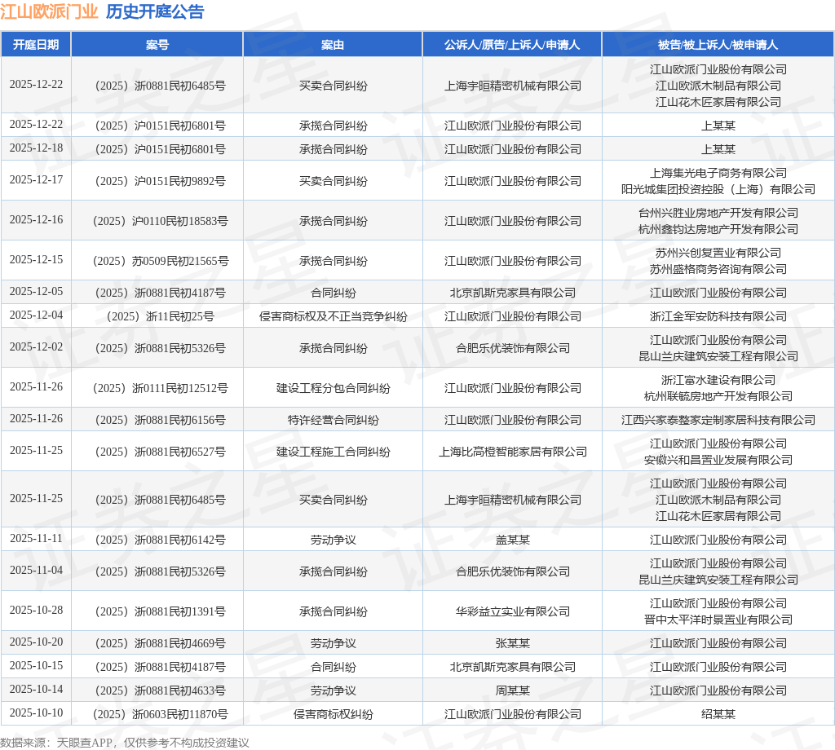Click the 开庭日期 column header

click(36, 45)
